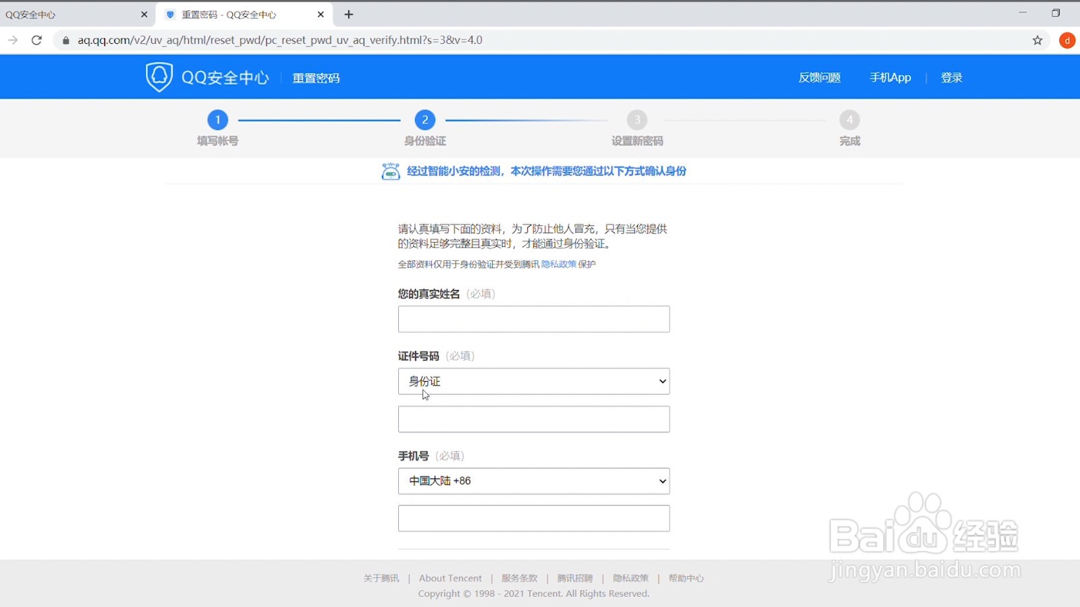Minimize the browser window
The image size is (1080, 607).
(1023, 13)
